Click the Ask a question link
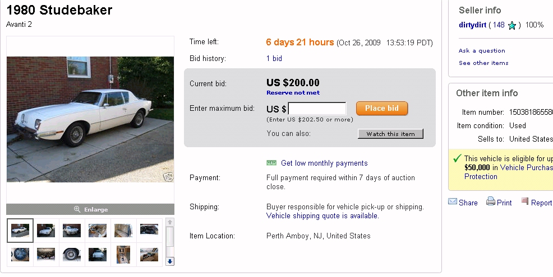Image resolution: width=553 pixels, height=277 pixels. pos(482,51)
